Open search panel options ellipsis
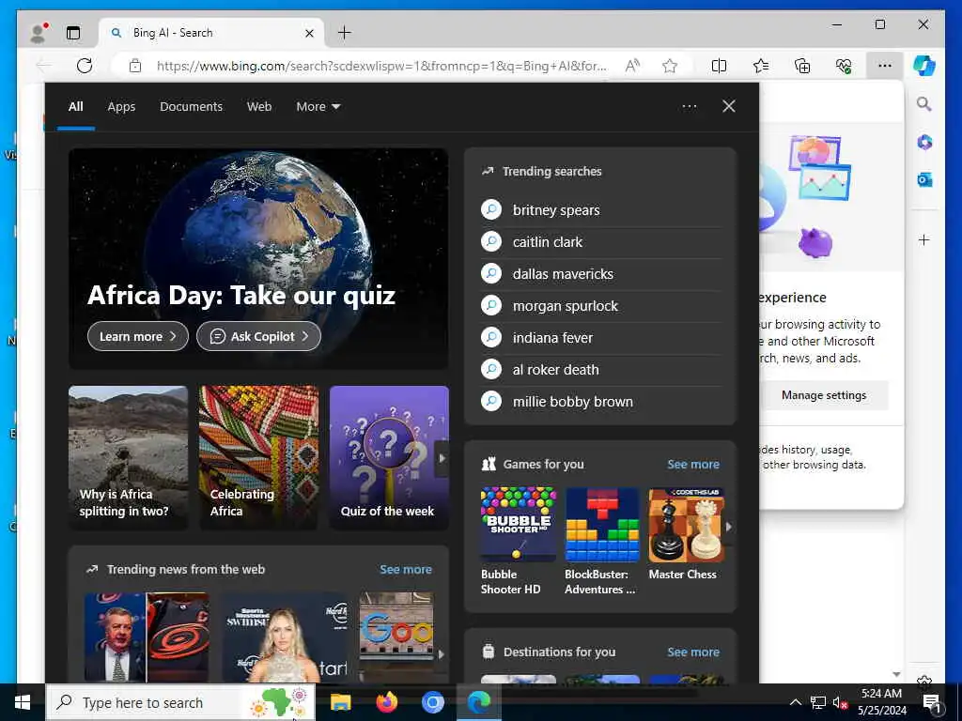 (690, 107)
